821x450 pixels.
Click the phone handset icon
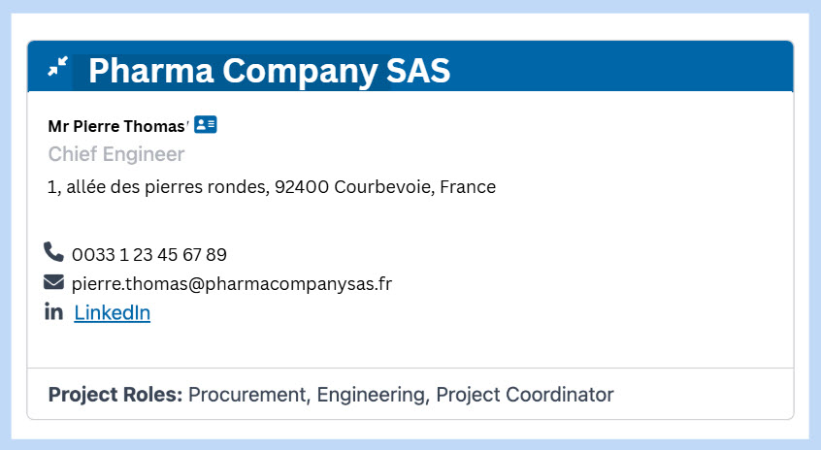pyautogui.click(x=53, y=252)
